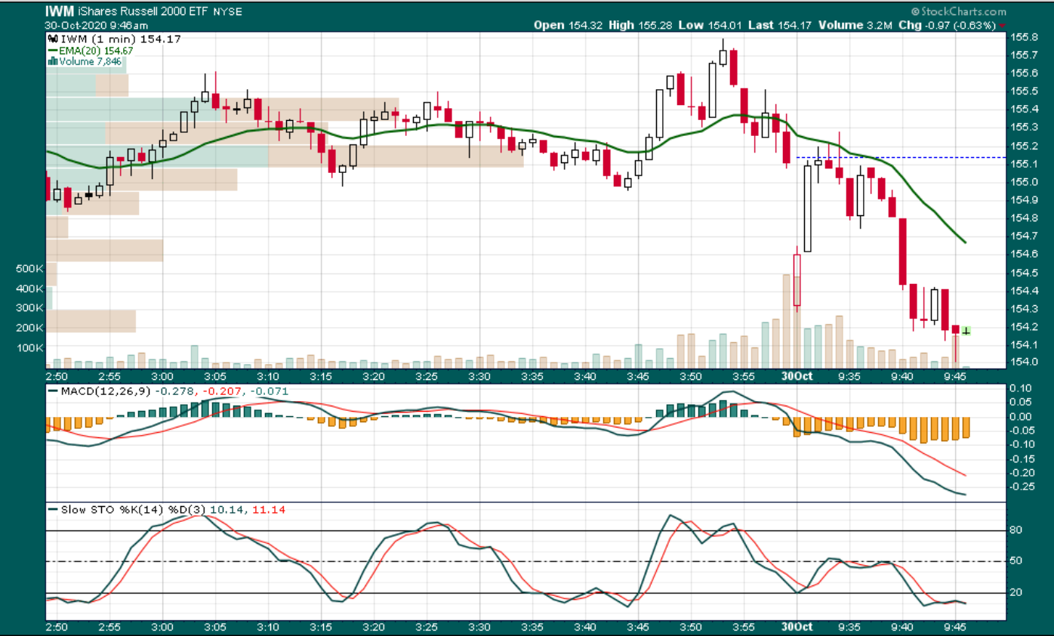Image resolution: width=1054 pixels, height=636 pixels.
Task: Click the 154.6 price axis label
Action: click(x=1022, y=255)
